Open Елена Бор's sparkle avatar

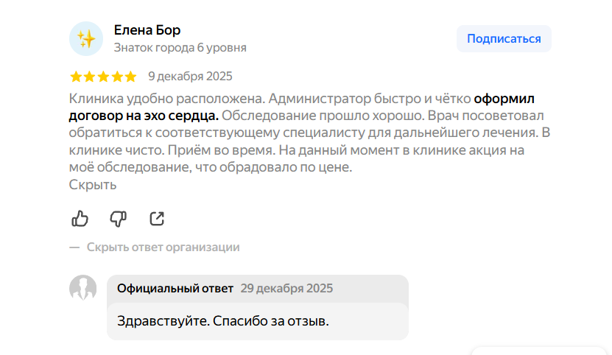(86, 38)
